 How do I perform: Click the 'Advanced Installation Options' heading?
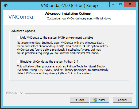(68, 14)
